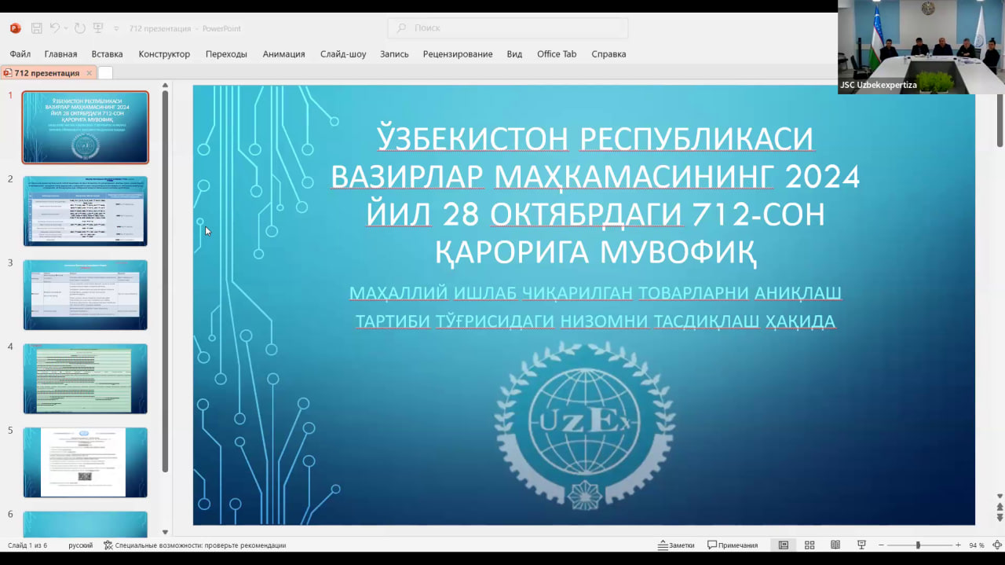Click the 94 % zoom level
This screenshot has height=565, width=1005.
point(977,545)
